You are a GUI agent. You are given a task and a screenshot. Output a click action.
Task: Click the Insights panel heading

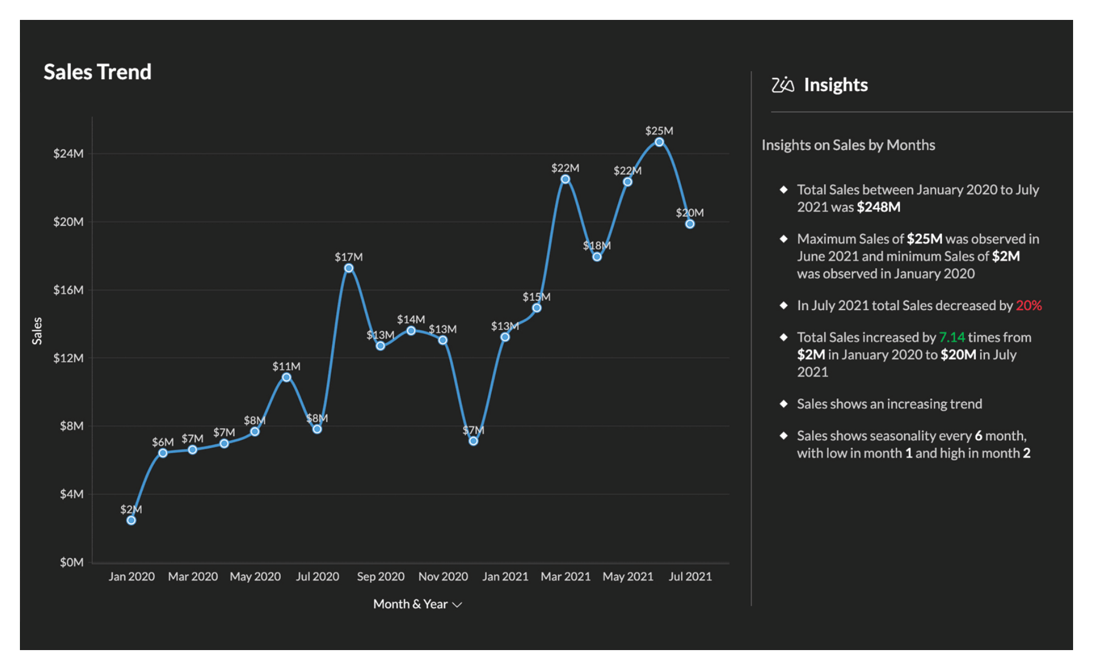(836, 85)
